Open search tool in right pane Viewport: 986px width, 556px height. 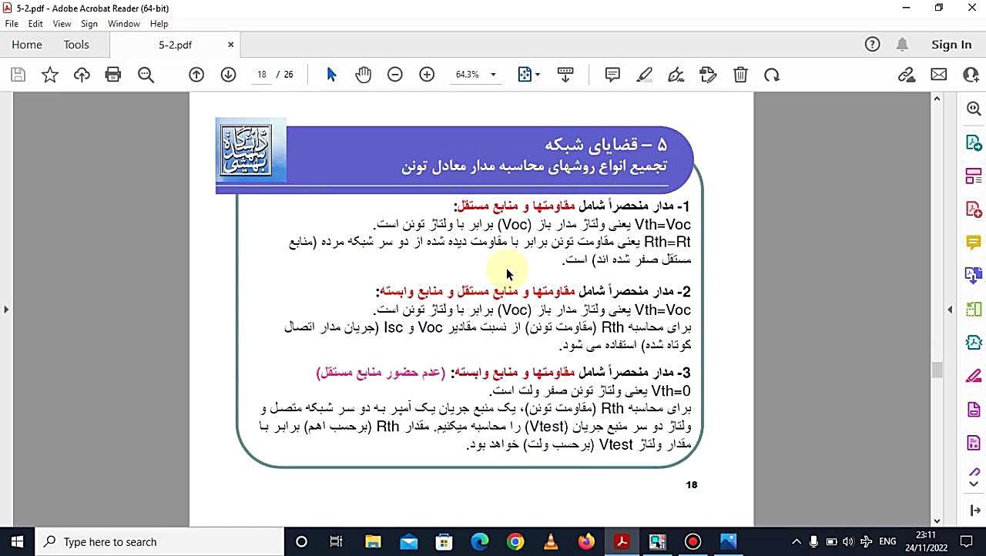[974, 109]
